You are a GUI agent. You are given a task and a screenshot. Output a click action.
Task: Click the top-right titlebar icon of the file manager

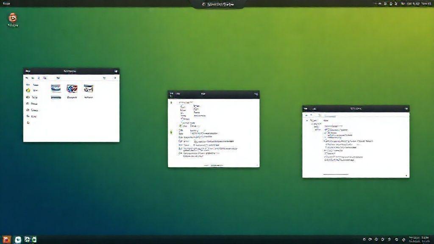click(x=116, y=71)
